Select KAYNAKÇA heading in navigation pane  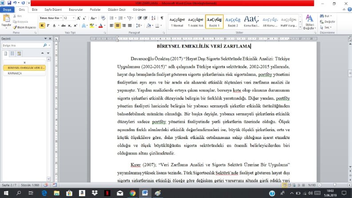coord(24,73)
